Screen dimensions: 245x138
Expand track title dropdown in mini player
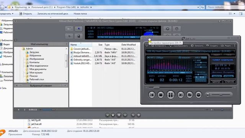pyautogui.click(x=234, y=51)
